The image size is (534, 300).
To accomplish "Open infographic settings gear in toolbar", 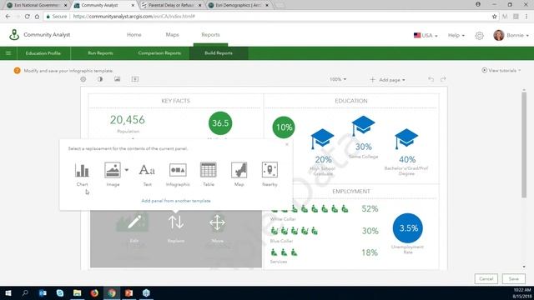I will pos(83,79).
